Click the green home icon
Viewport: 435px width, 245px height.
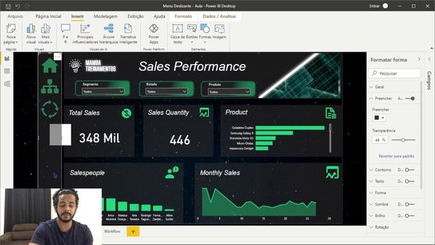point(50,65)
